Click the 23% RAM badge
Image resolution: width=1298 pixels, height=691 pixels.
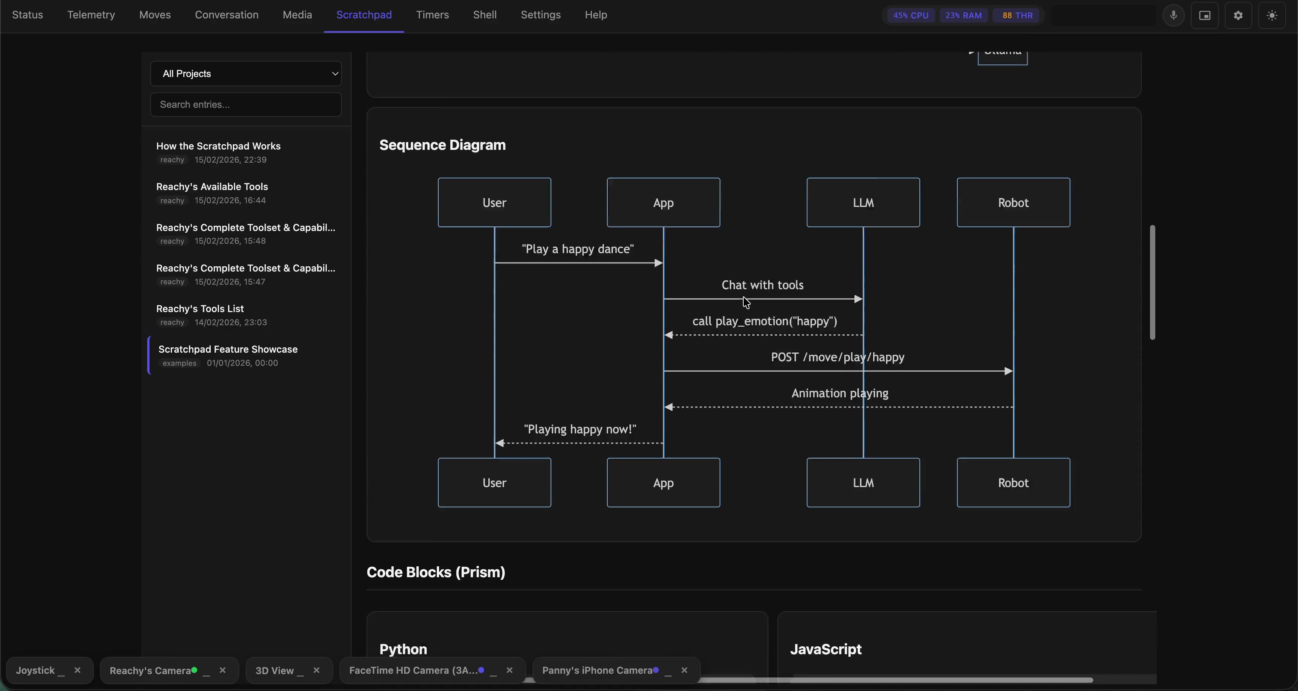point(963,15)
